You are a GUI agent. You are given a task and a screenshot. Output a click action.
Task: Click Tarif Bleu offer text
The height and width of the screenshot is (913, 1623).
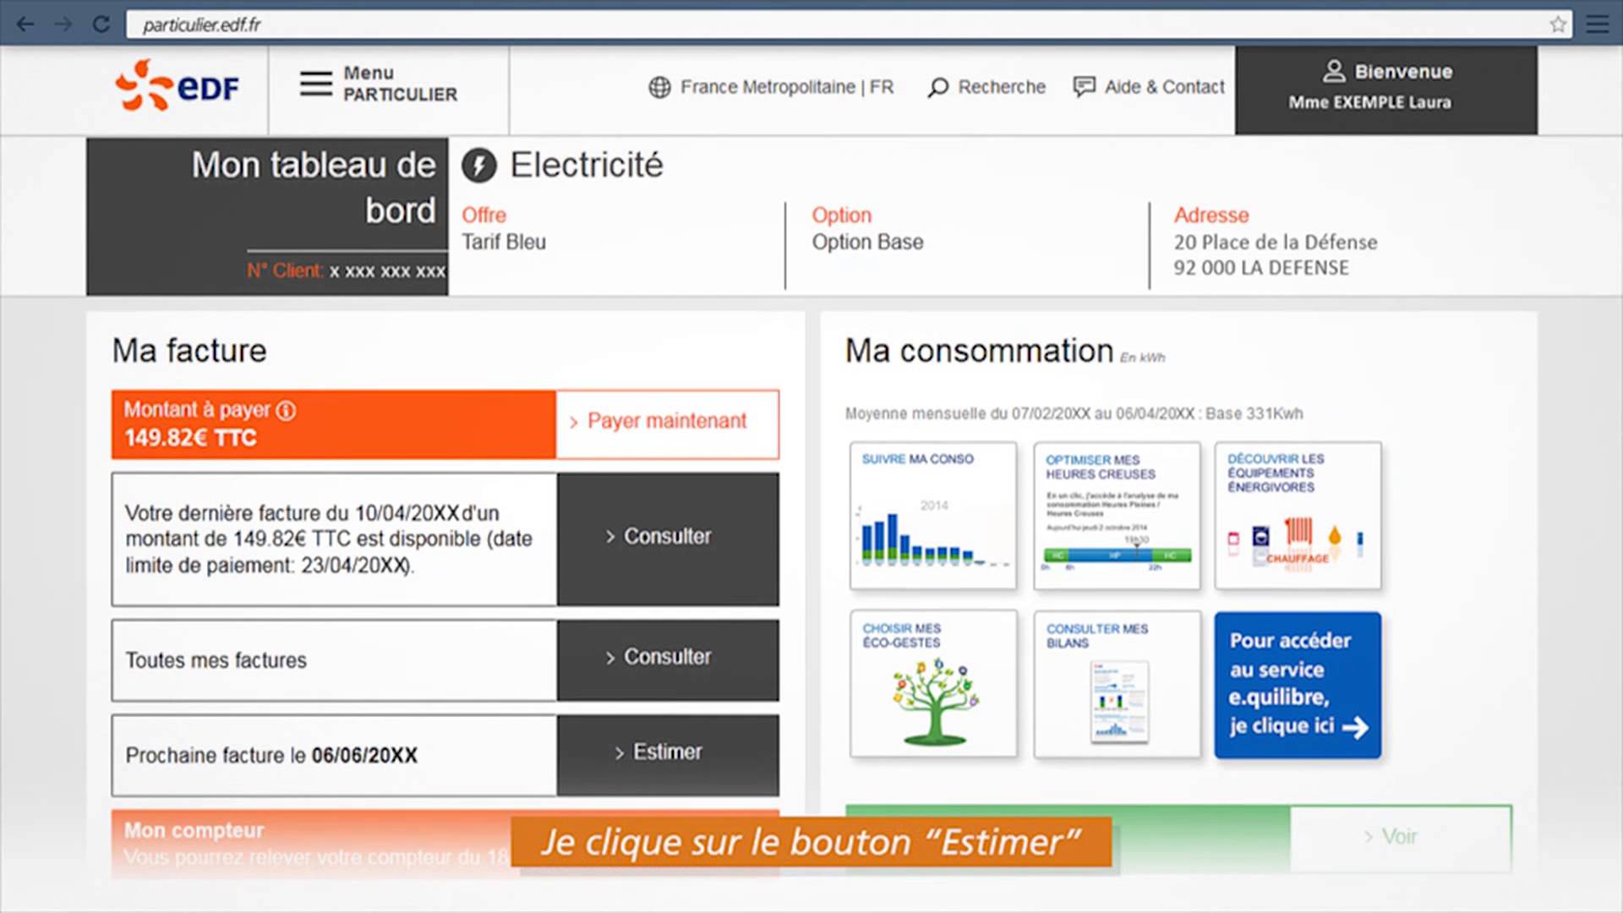504,243
